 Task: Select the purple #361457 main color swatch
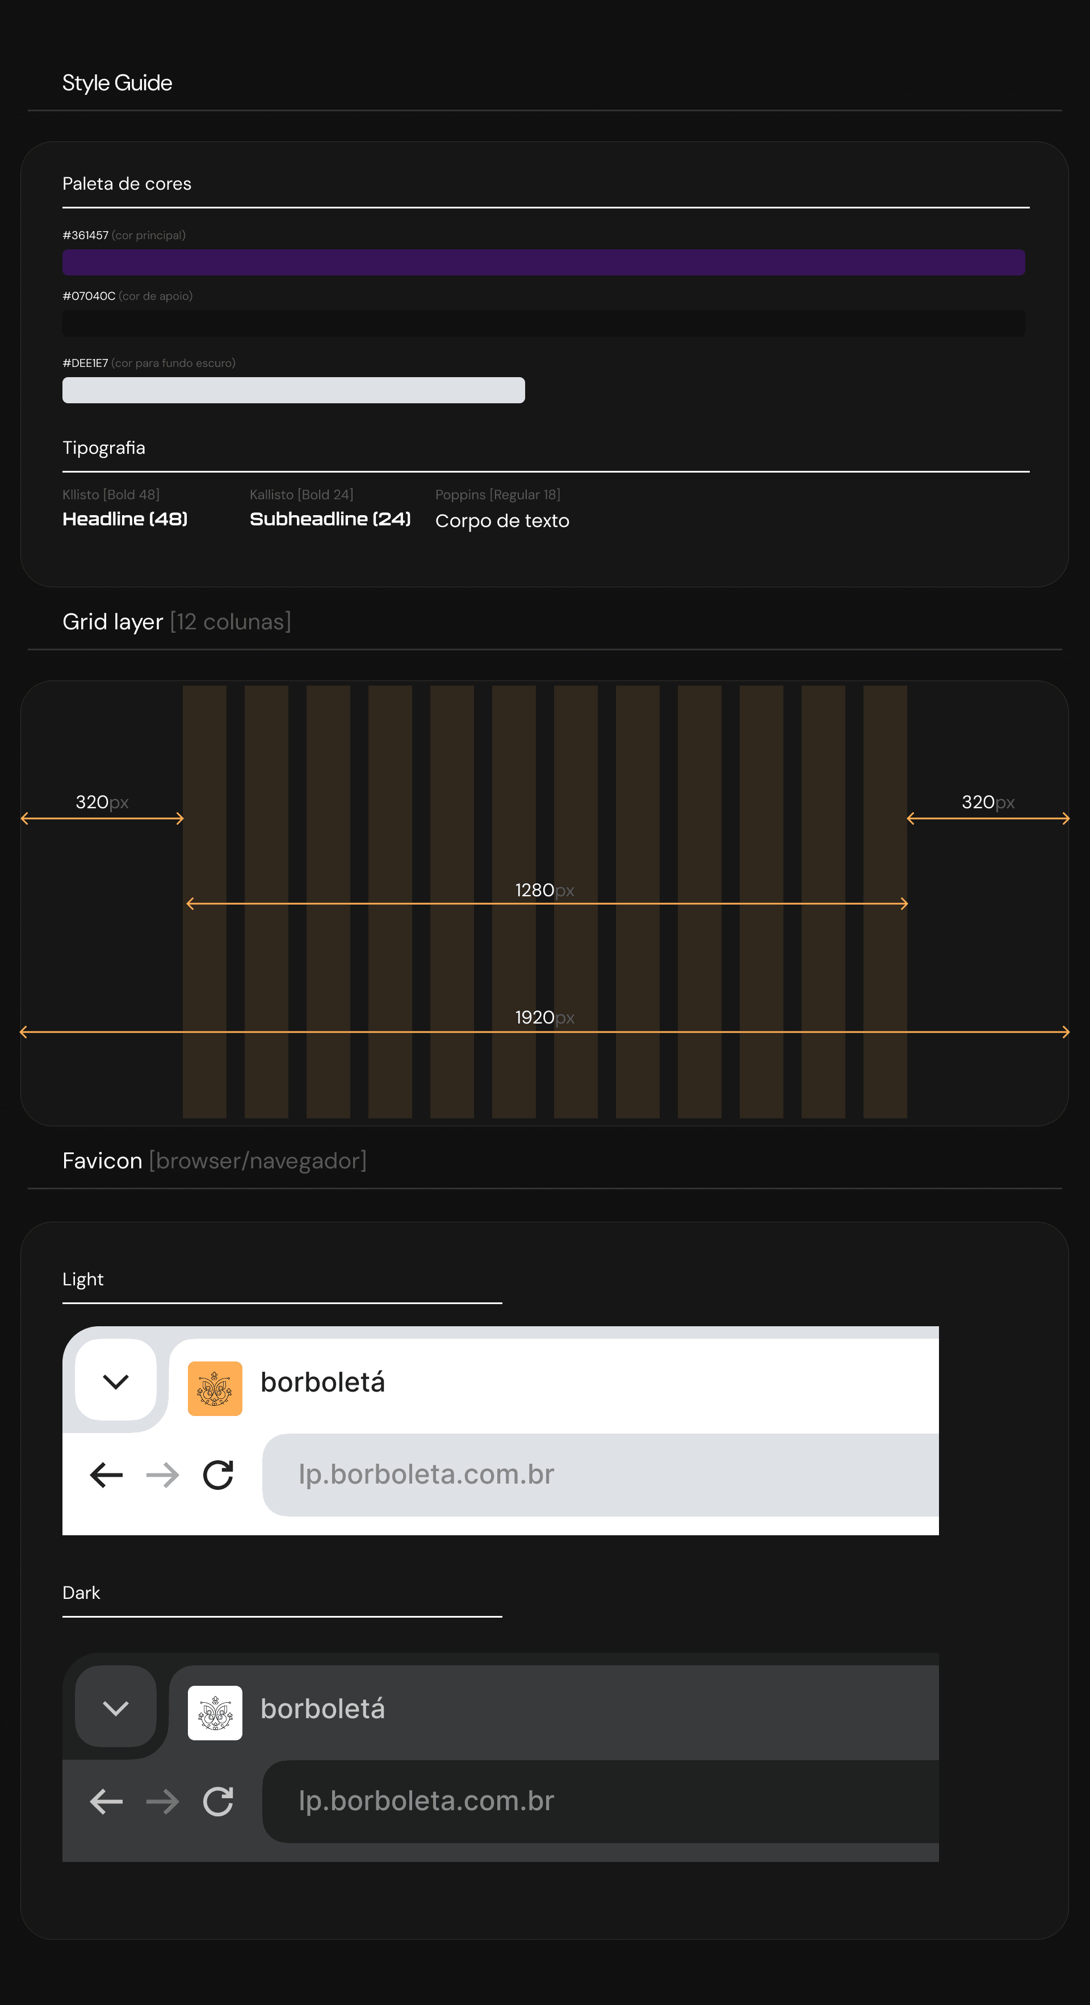[544, 262]
